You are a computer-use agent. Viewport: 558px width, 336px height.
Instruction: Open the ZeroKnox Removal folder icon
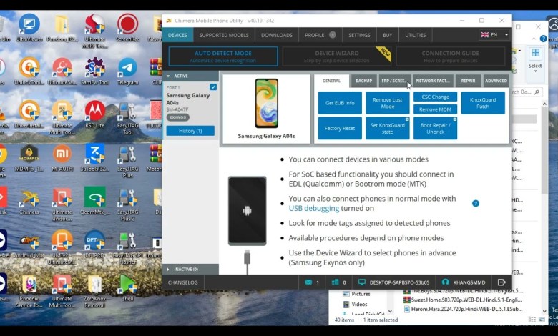coord(95,291)
